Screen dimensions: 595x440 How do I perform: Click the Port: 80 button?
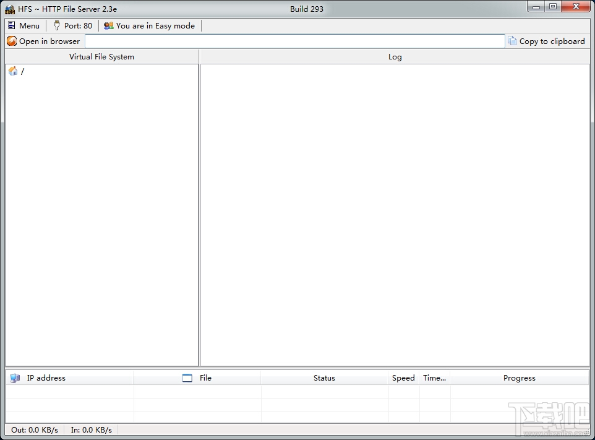[73, 25]
